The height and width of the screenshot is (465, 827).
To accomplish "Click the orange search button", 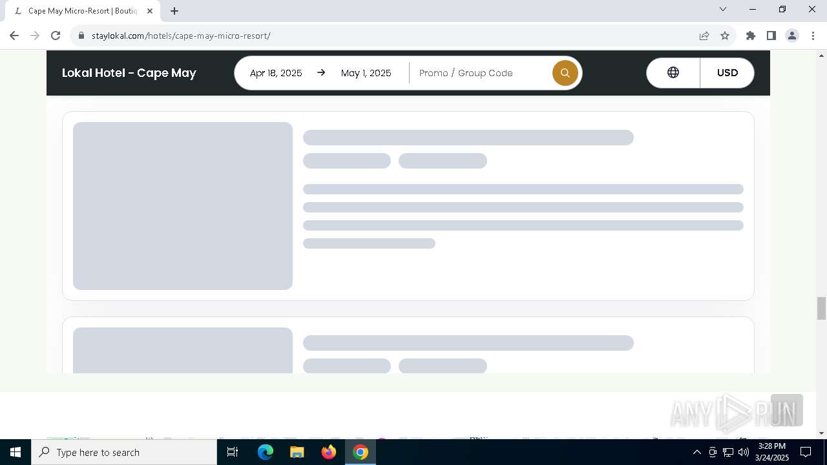I will (565, 73).
